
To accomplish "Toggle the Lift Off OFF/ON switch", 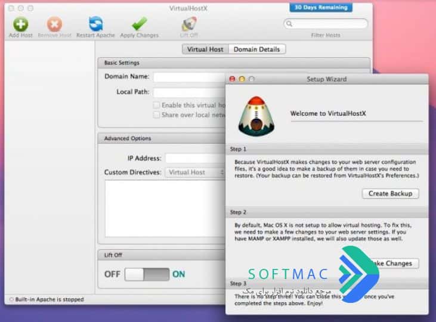I will pyautogui.click(x=147, y=274).
